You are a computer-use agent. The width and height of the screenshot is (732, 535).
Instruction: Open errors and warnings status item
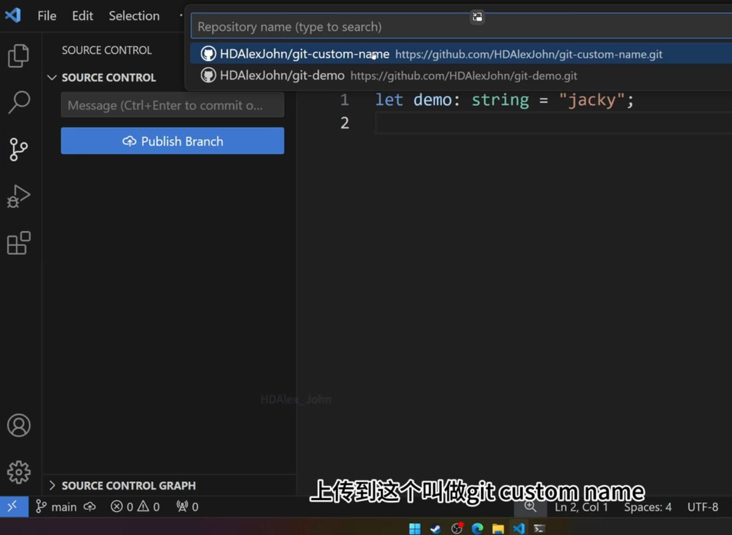(135, 507)
